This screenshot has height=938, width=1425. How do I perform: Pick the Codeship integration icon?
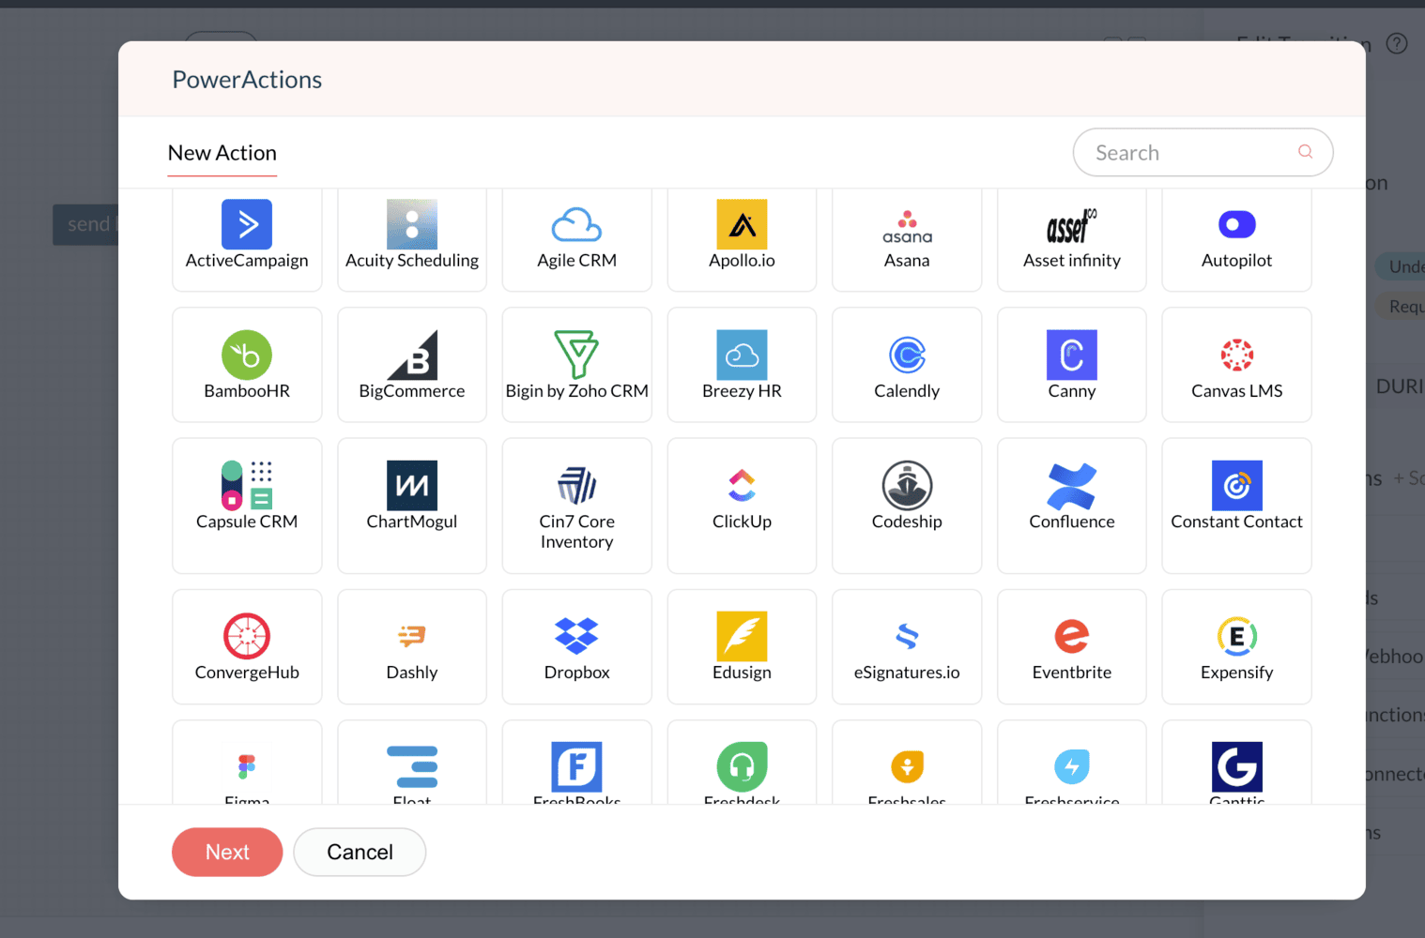point(907,485)
